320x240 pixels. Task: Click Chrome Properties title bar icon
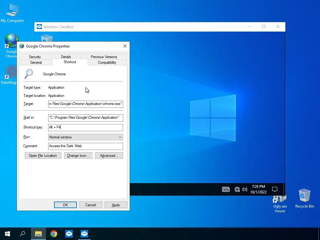point(22,46)
